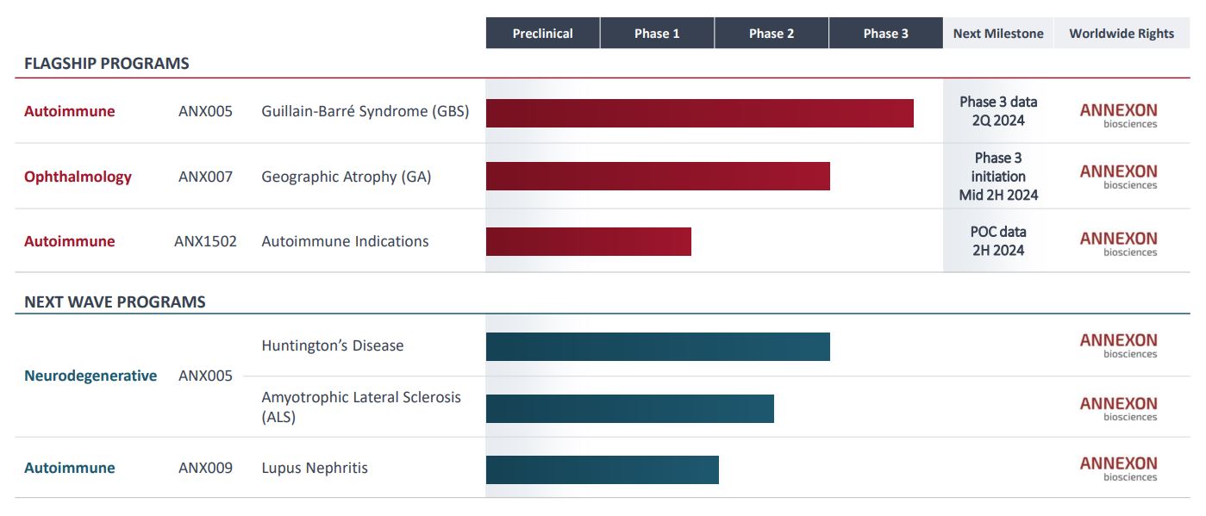Screen dimensions: 1206x516
Task: Click the FLAGSHIP PROGRAMS section heading
Action: [107, 64]
